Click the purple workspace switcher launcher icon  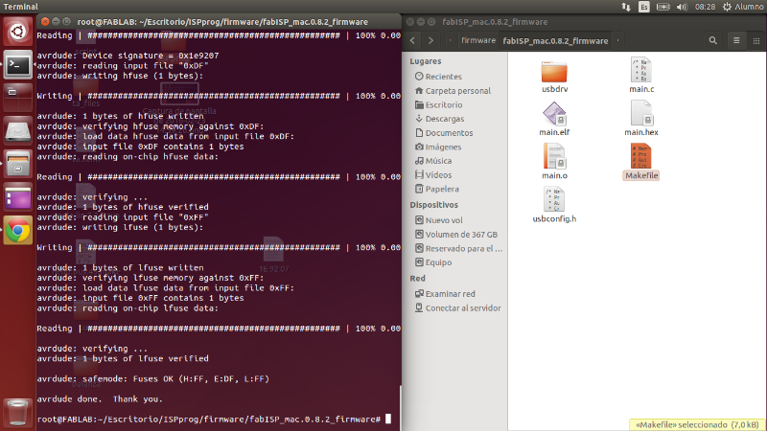[x=17, y=197]
